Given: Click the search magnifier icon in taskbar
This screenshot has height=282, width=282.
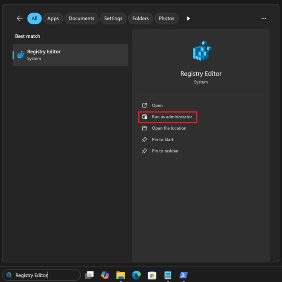Looking at the screenshot, I should tap(9, 275).
